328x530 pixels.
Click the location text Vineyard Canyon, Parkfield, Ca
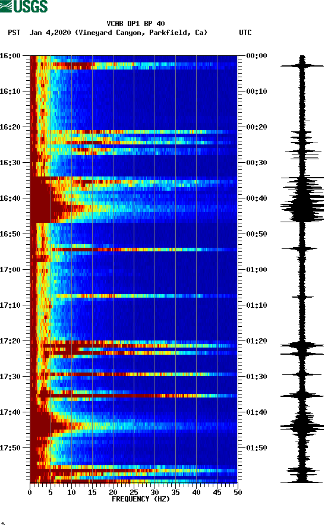[141, 33]
